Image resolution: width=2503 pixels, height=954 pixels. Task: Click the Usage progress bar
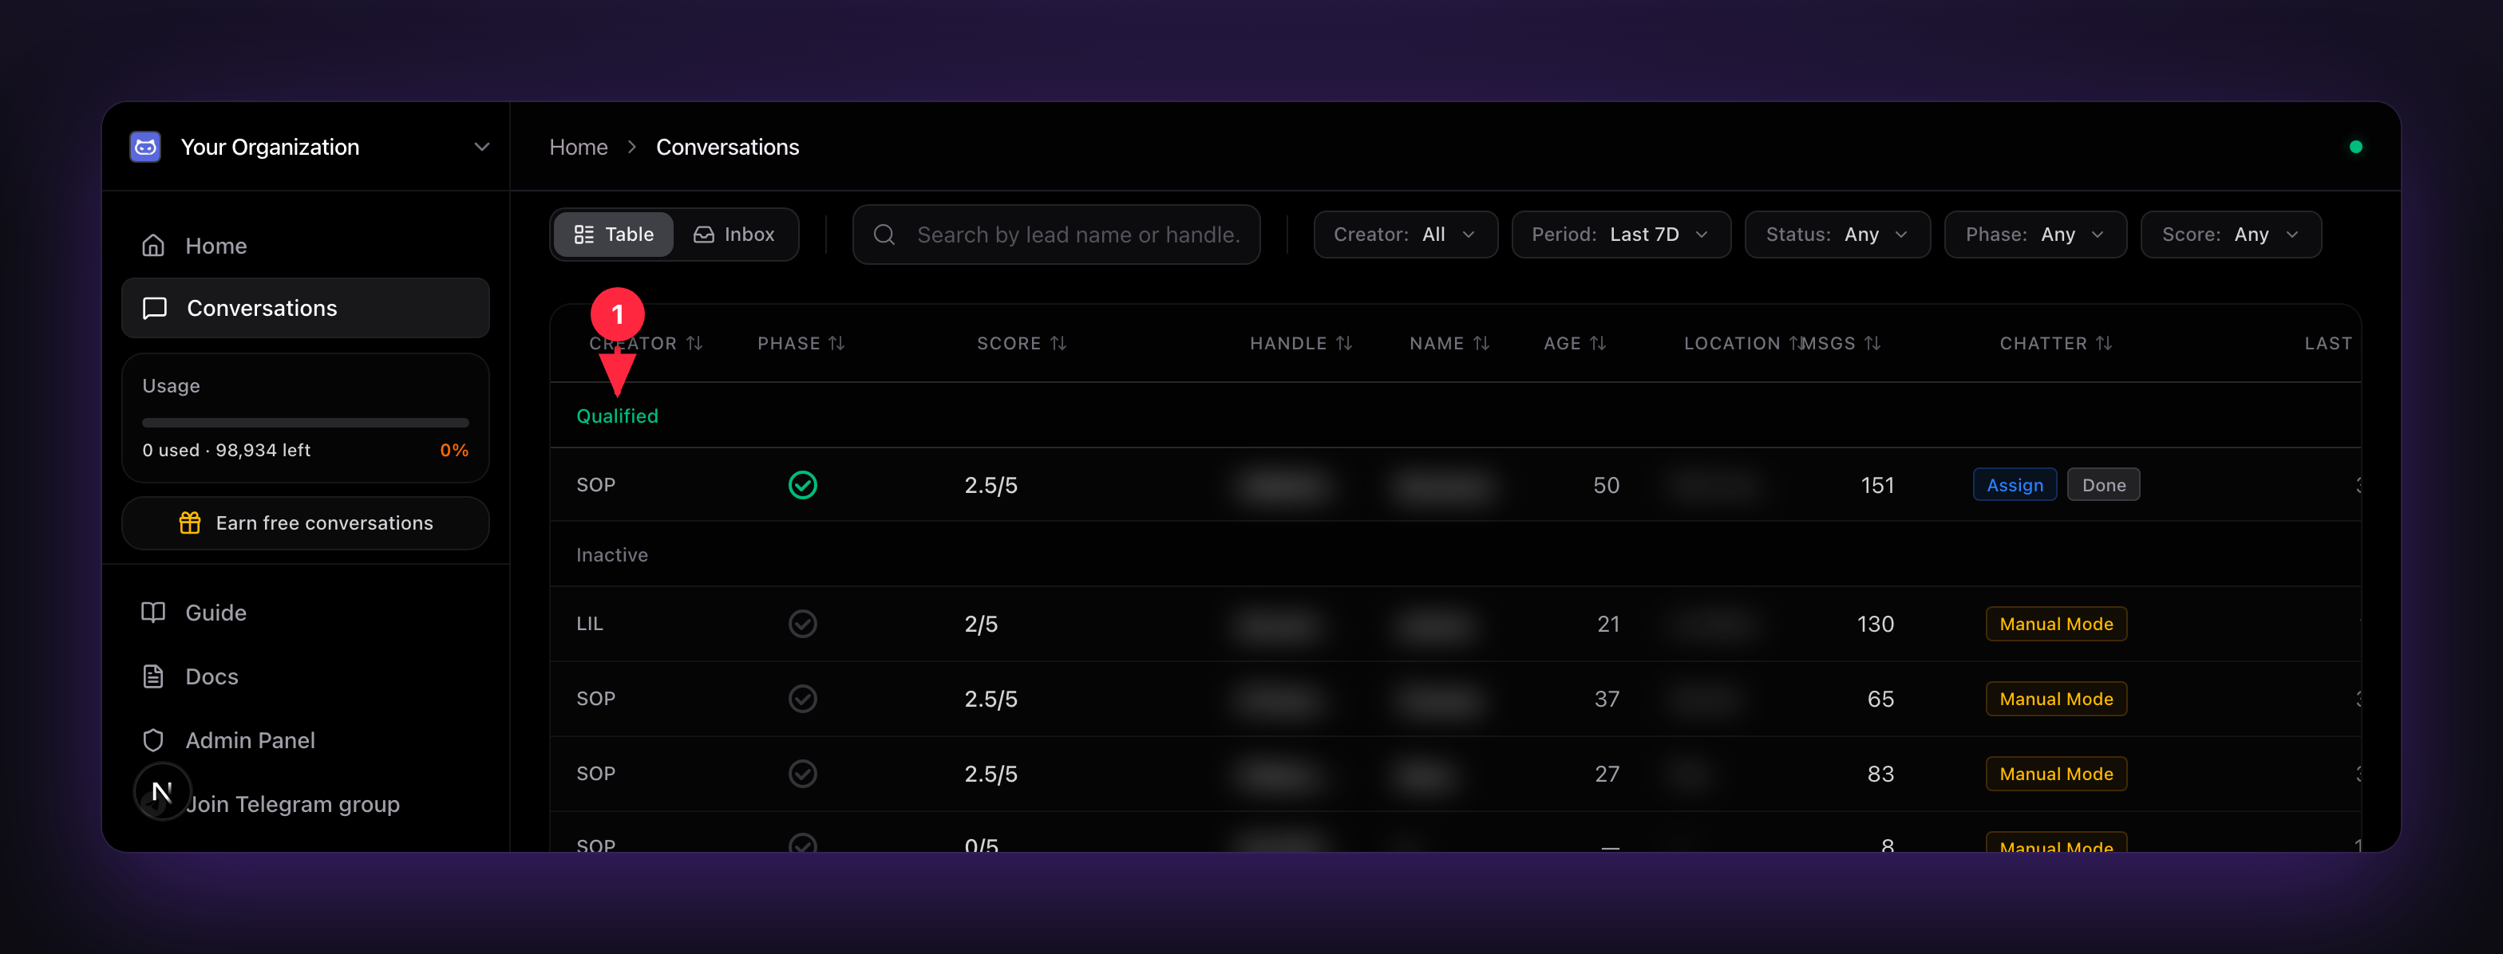305,423
